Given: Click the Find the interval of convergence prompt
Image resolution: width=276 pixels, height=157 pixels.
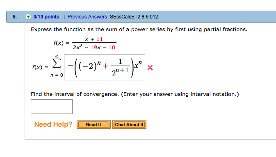Looking at the screenshot, I should [x=135, y=94].
